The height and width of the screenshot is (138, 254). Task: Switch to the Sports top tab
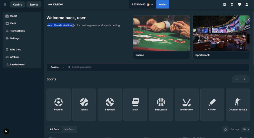34,4
